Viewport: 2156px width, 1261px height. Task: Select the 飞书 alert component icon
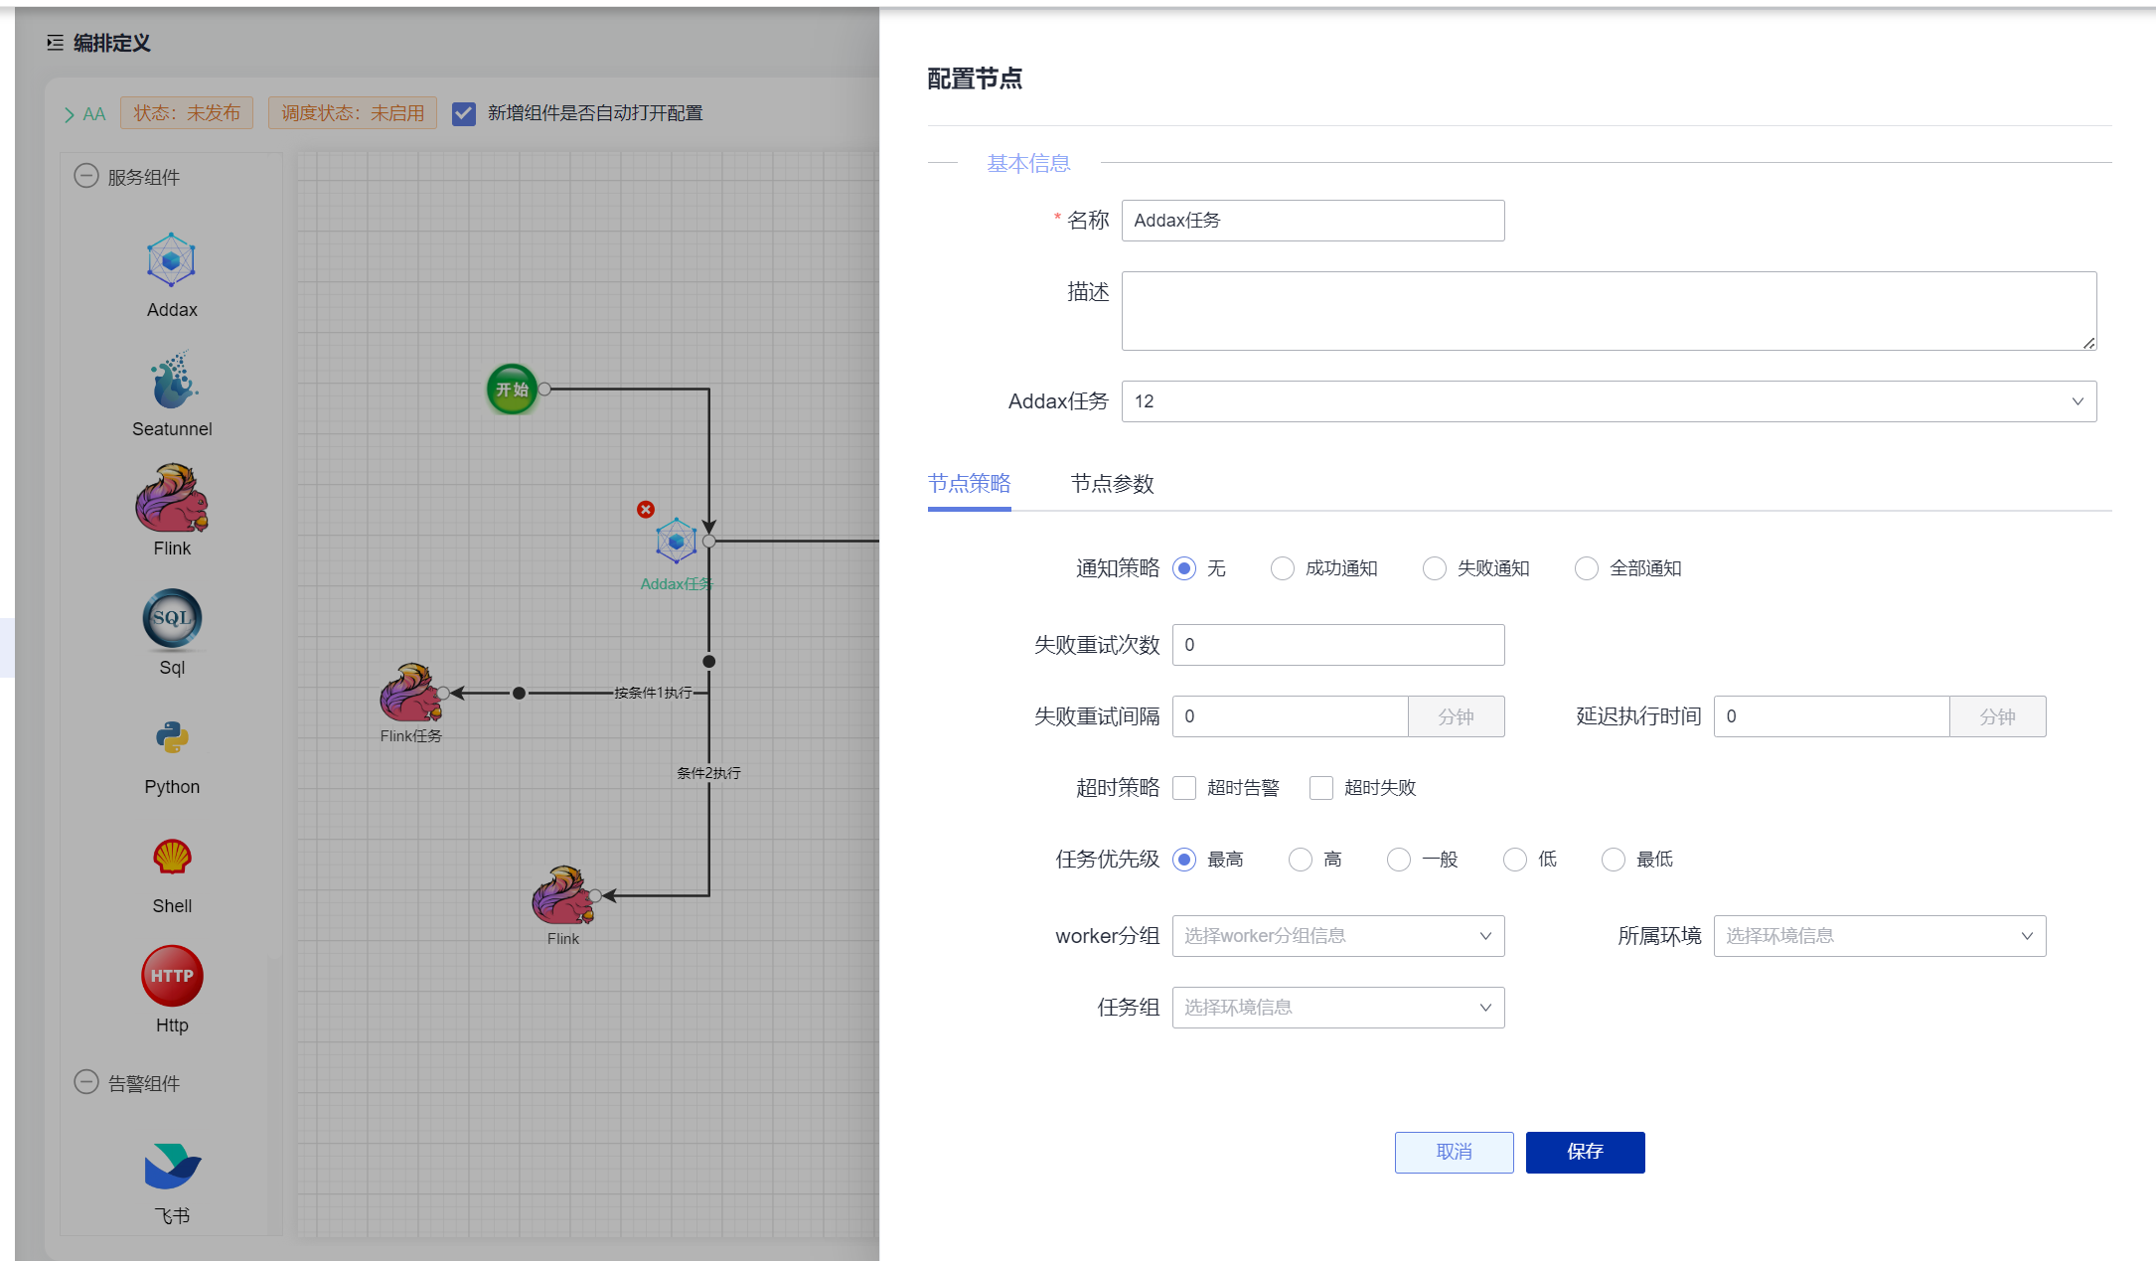coord(172,1167)
